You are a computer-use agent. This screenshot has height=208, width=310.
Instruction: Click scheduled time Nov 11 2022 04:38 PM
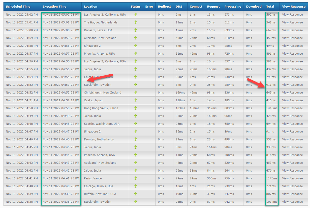pos(22,202)
